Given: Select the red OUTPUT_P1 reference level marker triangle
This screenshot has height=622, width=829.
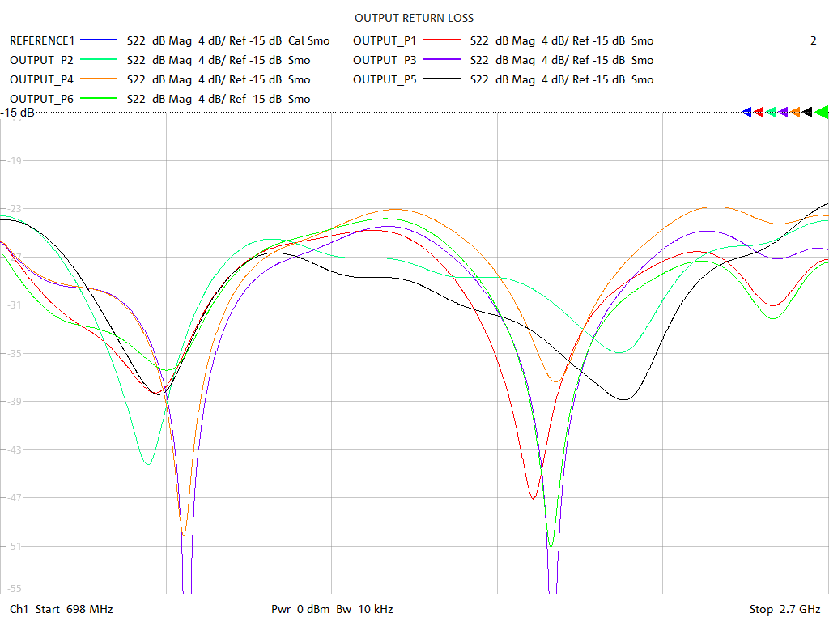Looking at the screenshot, I should (759, 112).
